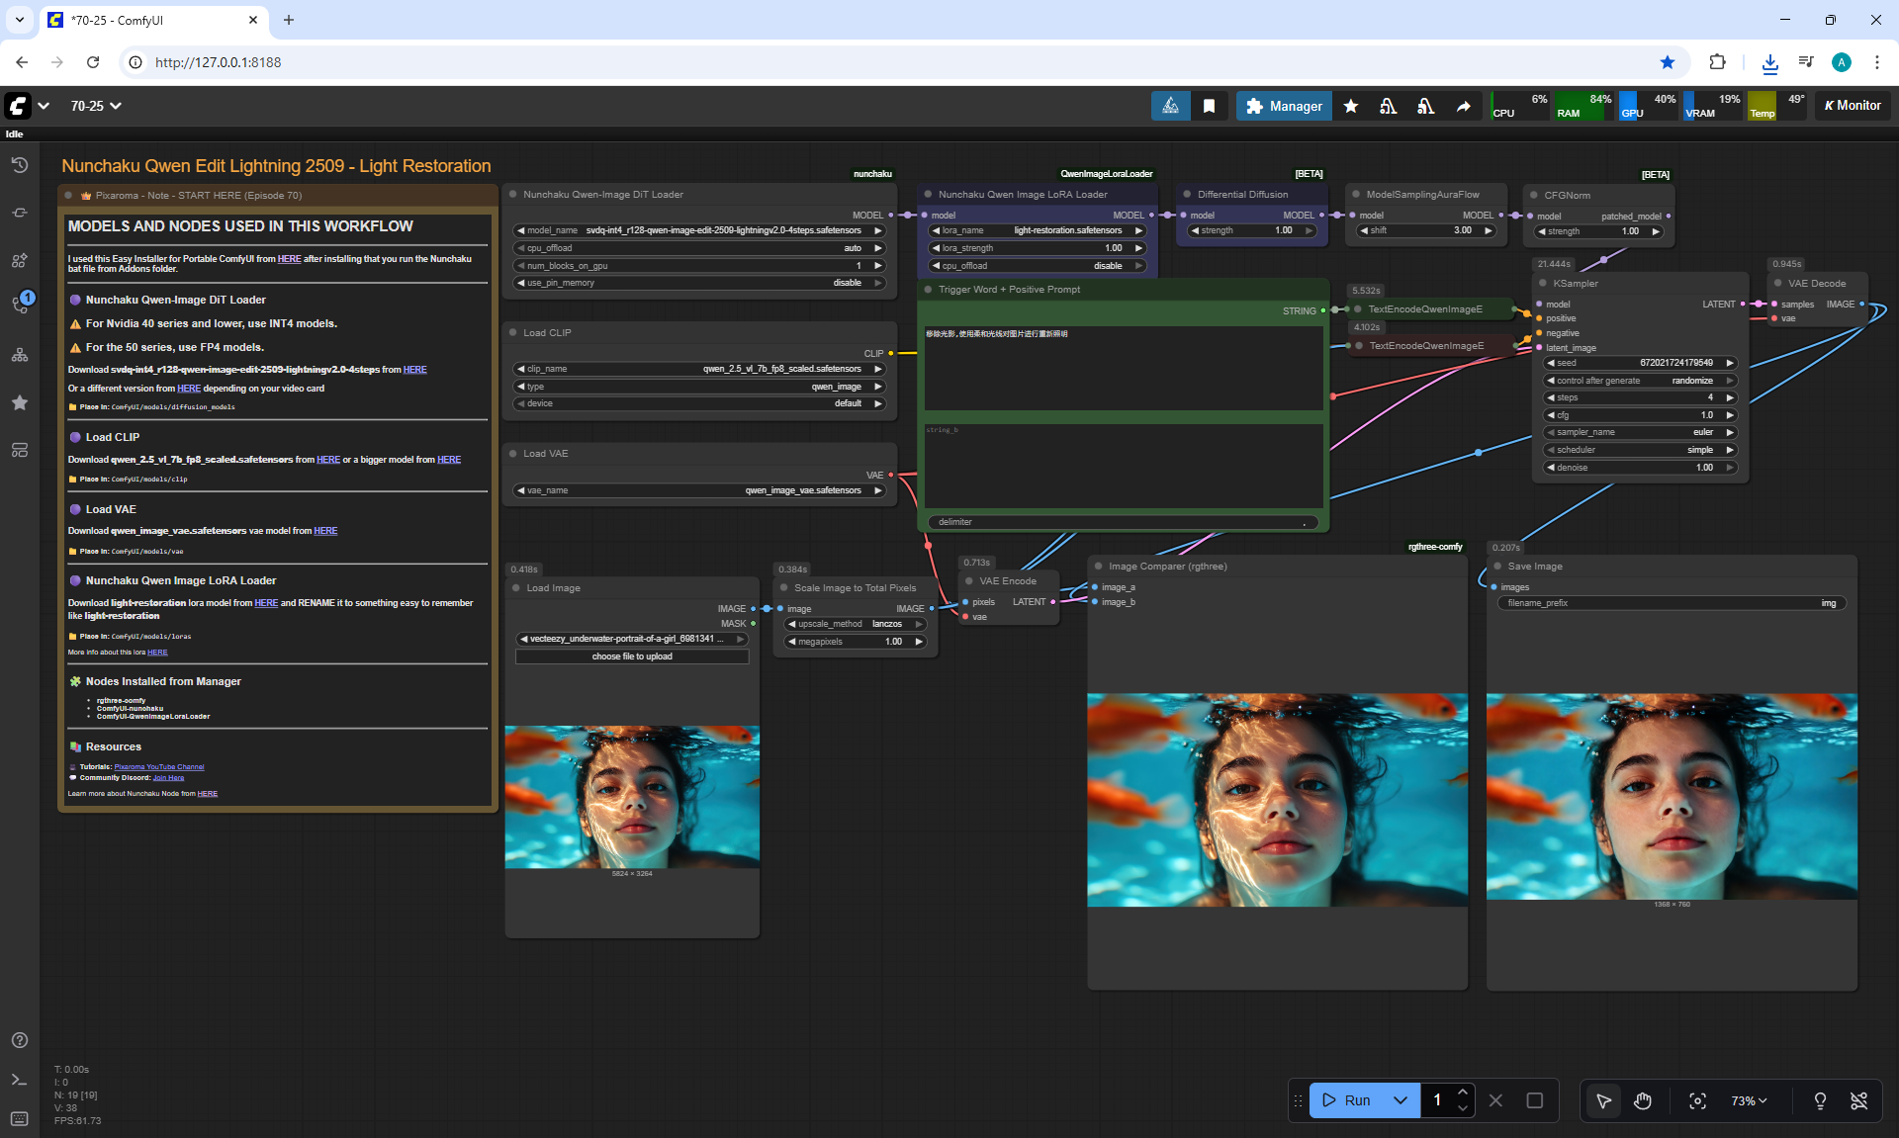Open the Pixaroma YouTube Channel link

pyautogui.click(x=158, y=767)
